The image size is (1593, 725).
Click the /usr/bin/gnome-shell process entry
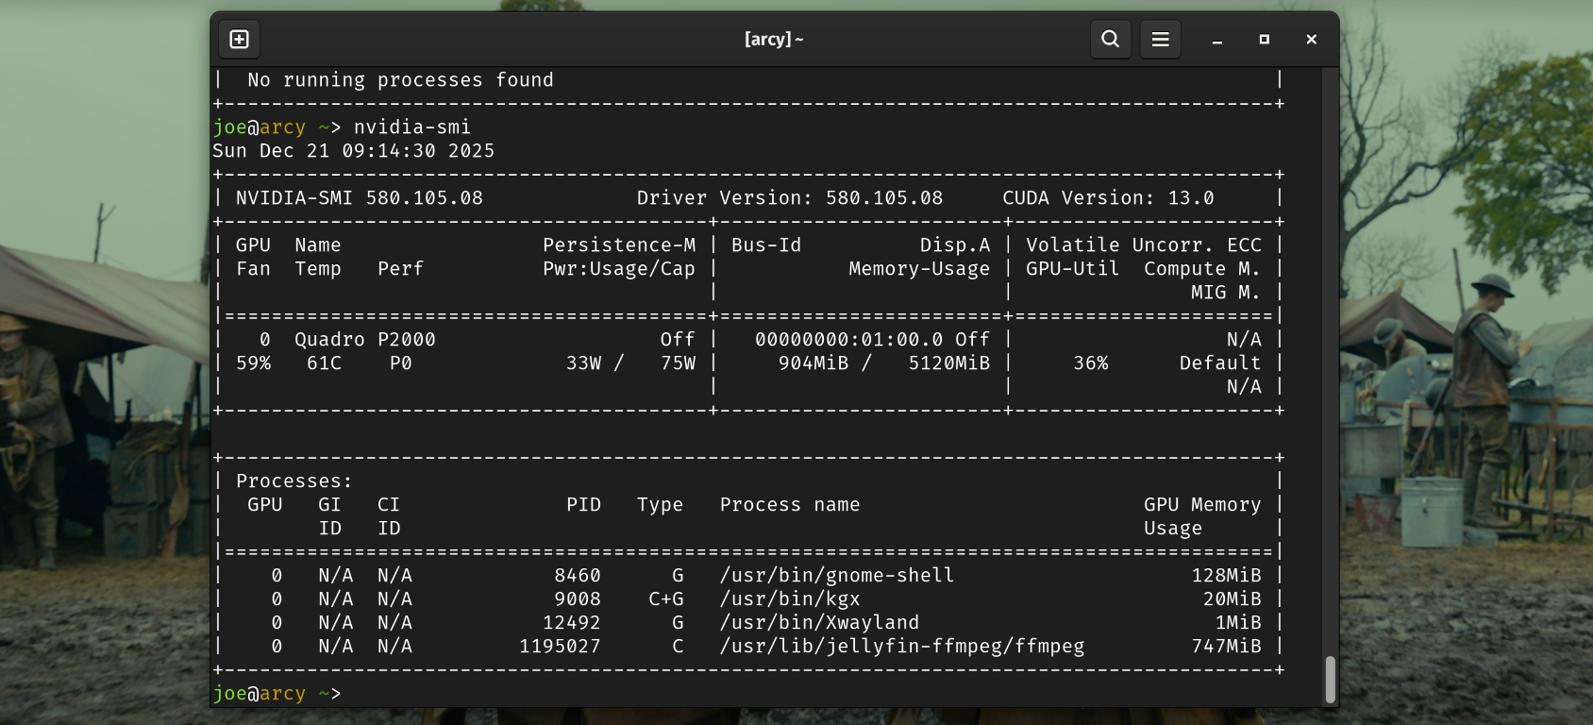point(836,576)
